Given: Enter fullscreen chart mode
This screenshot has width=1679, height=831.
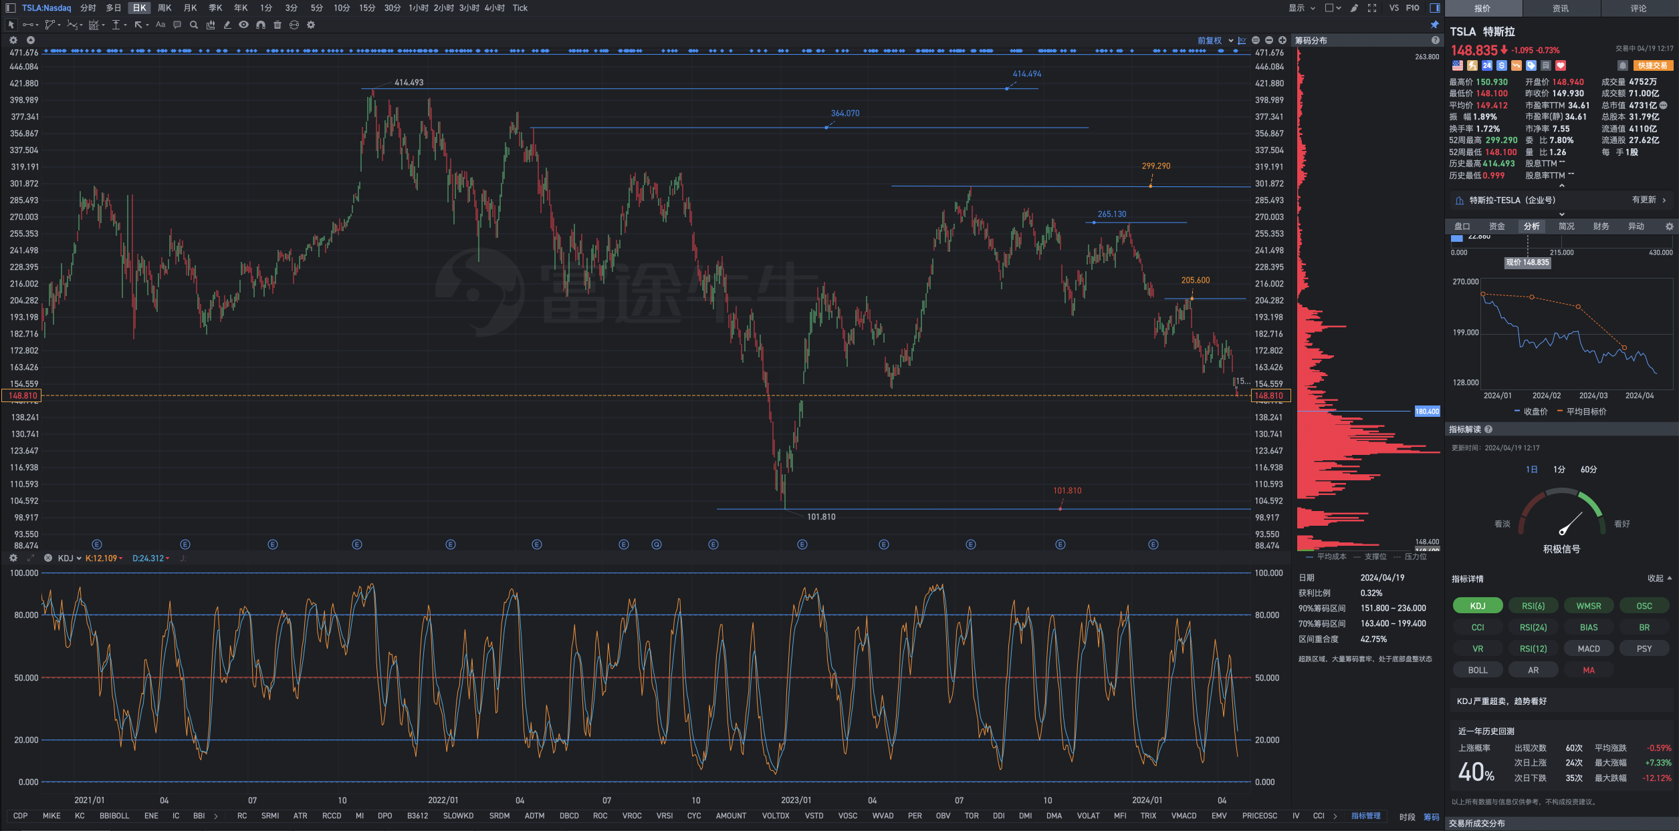Looking at the screenshot, I should pos(1372,8).
